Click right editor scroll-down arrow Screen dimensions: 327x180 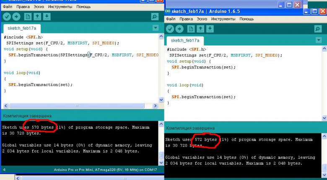click(324, 118)
